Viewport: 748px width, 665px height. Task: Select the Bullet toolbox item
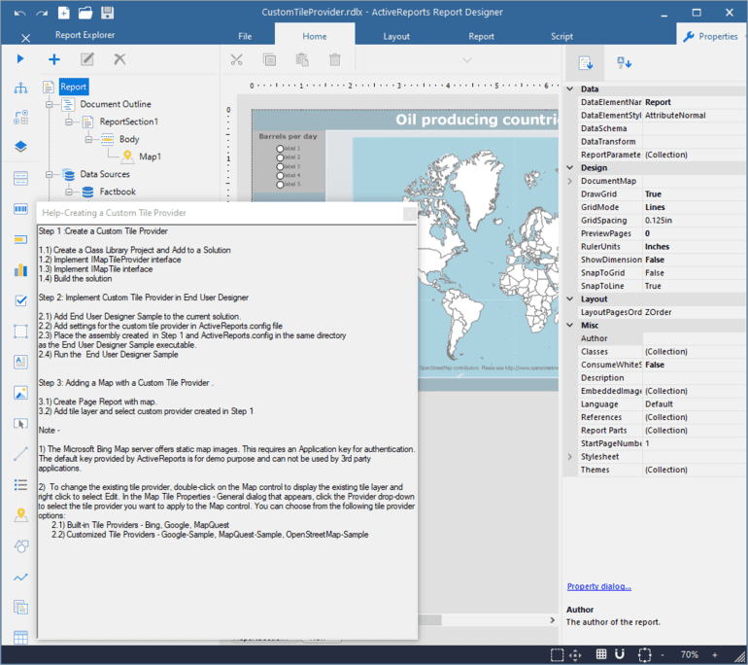[x=20, y=239]
